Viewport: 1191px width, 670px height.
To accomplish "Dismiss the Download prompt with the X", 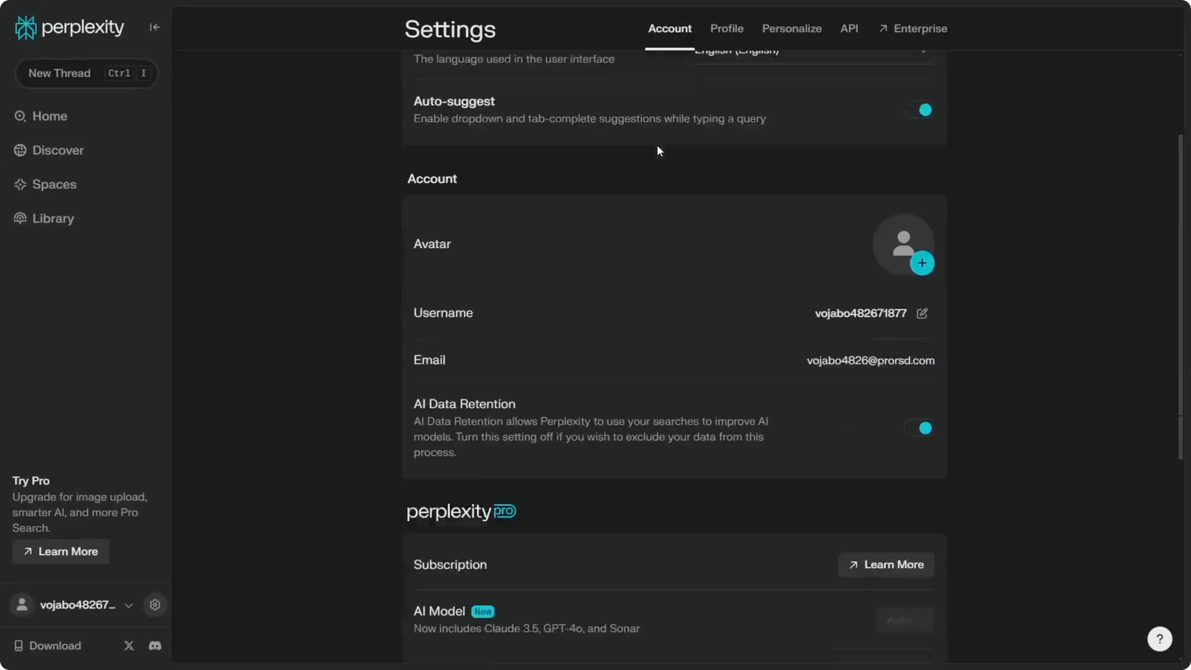I will click(x=128, y=645).
